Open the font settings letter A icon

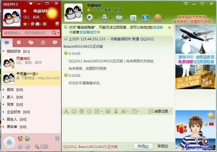66,111
